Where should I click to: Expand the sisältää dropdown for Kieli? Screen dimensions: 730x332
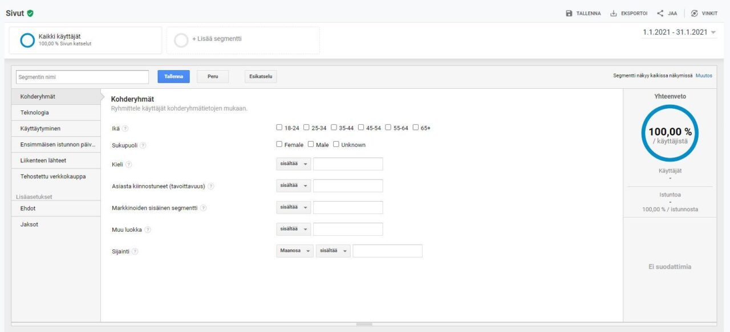coord(294,165)
